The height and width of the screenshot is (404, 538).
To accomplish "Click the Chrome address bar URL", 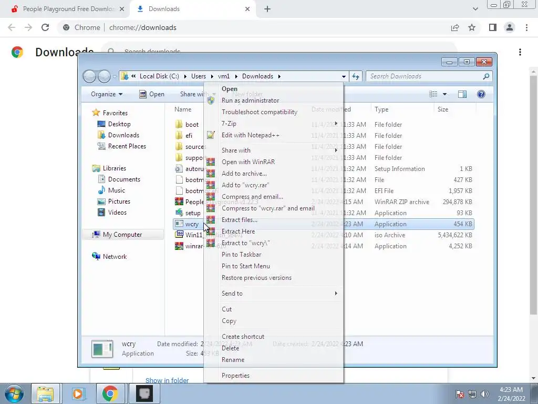I will click(x=143, y=27).
